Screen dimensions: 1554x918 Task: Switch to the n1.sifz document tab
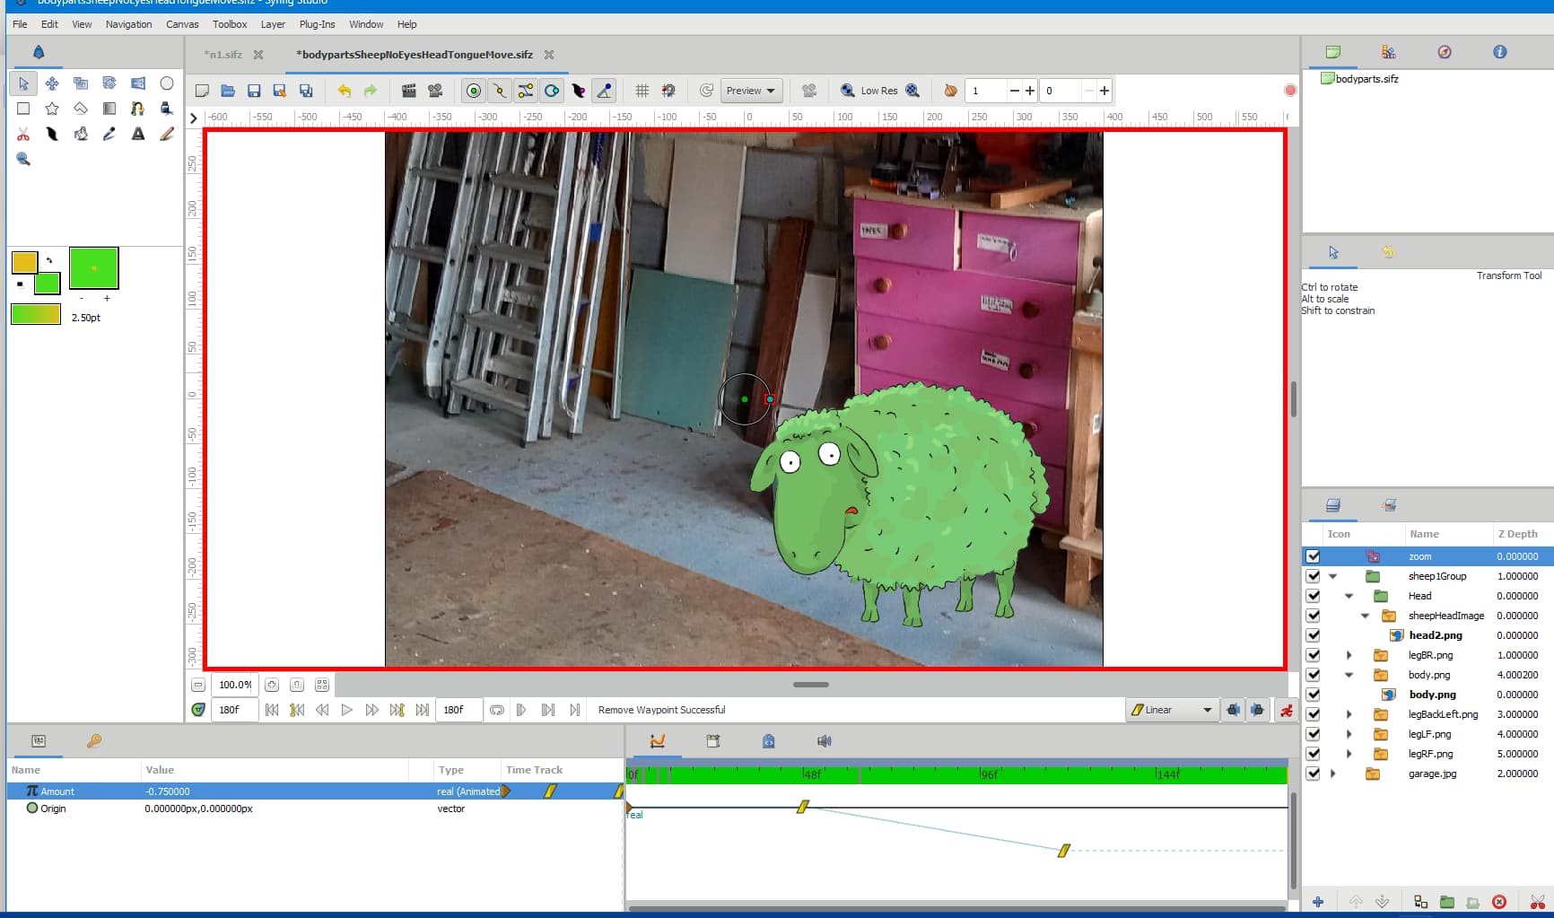(x=223, y=55)
